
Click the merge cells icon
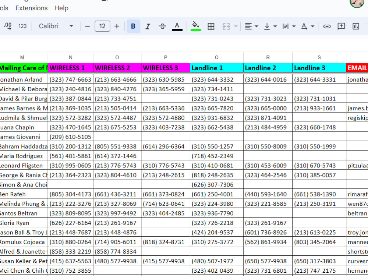coord(226,26)
